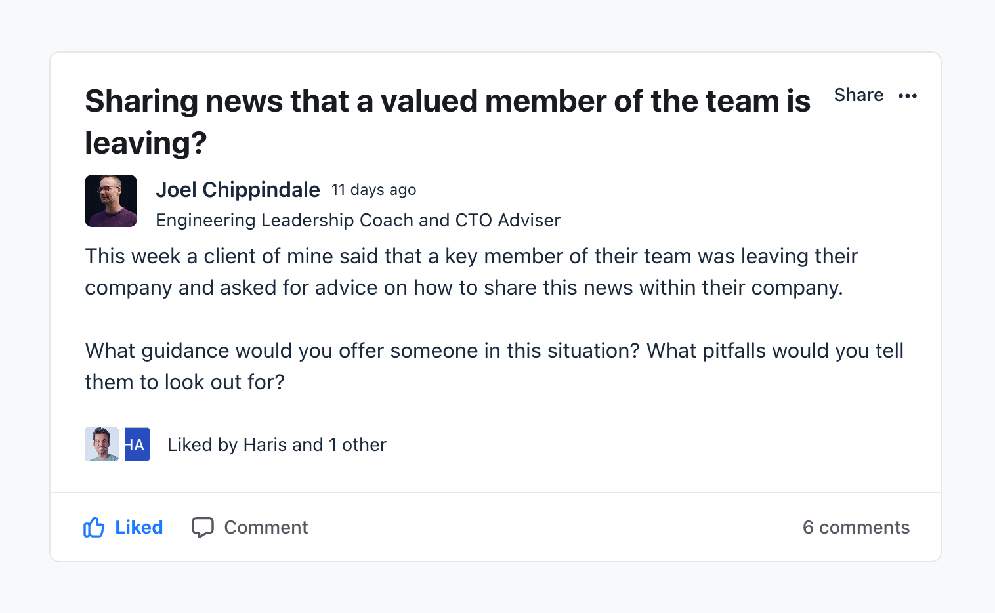The width and height of the screenshot is (995, 613).
Task: Open Joel Chippindale's profile name link
Action: point(238,190)
